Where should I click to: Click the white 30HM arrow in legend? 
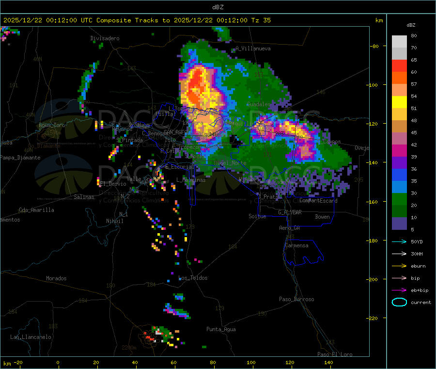coord(399,254)
